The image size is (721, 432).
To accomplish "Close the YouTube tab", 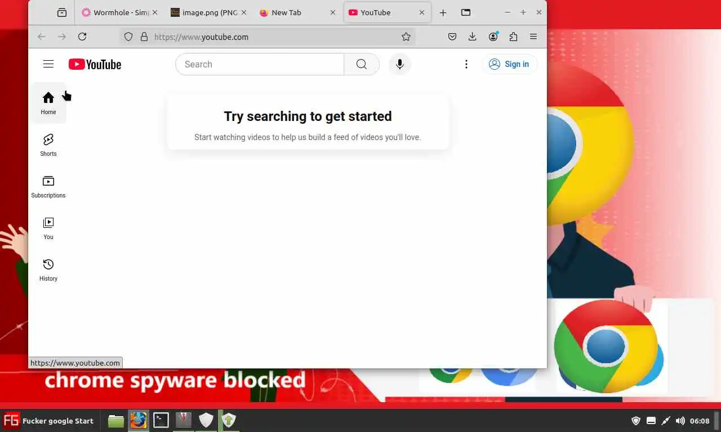I will tap(422, 12).
